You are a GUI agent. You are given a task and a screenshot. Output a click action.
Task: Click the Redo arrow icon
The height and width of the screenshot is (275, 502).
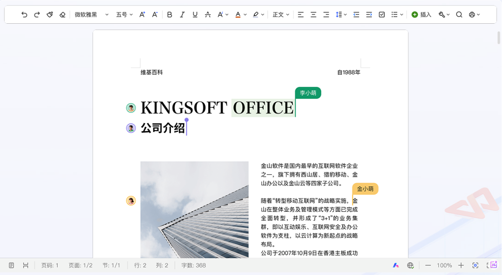(x=37, y=15)
